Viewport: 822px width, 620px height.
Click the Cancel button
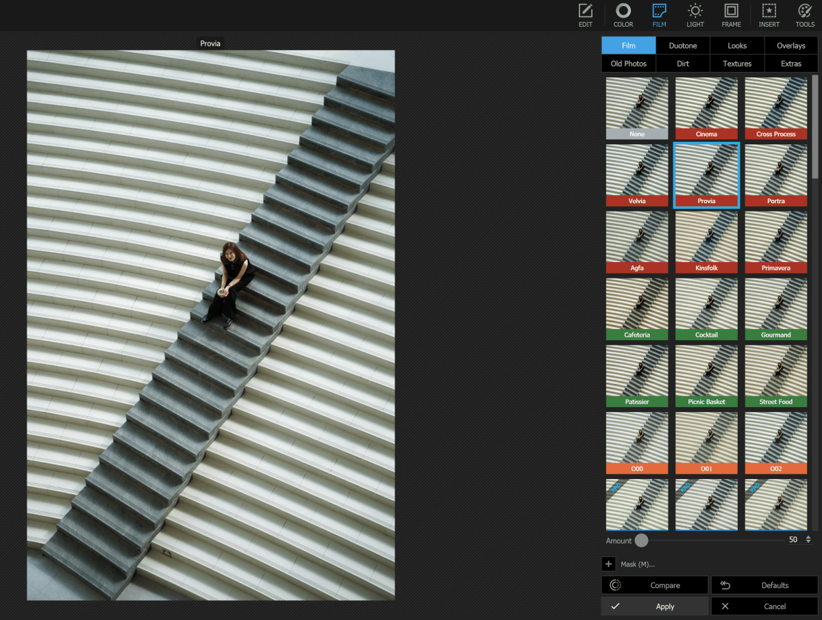click(764, 606)
